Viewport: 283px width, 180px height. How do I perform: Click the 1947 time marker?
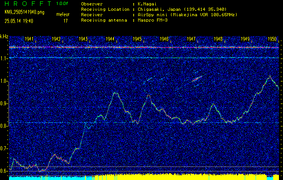pos(191,39)
